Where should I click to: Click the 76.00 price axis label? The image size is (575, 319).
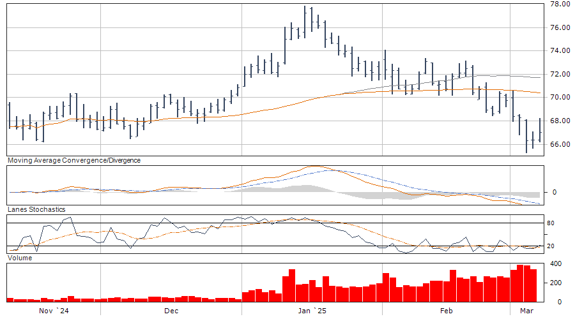pyautogui.click(x=560, y=28)
